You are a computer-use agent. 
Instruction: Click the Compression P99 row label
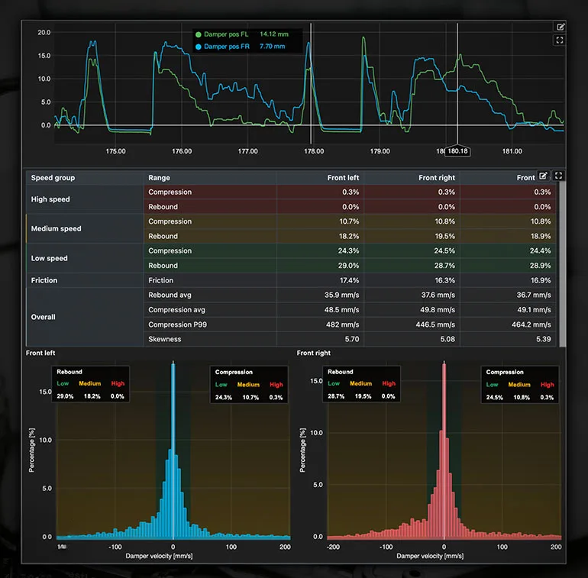tap(177, 325)
